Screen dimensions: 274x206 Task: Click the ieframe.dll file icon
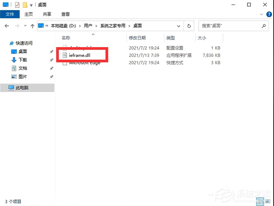(x=65, y=55)
